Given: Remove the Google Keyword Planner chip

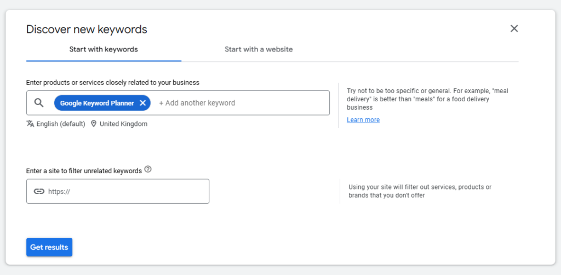Looking at the screenshot, I should pos(143,103).
